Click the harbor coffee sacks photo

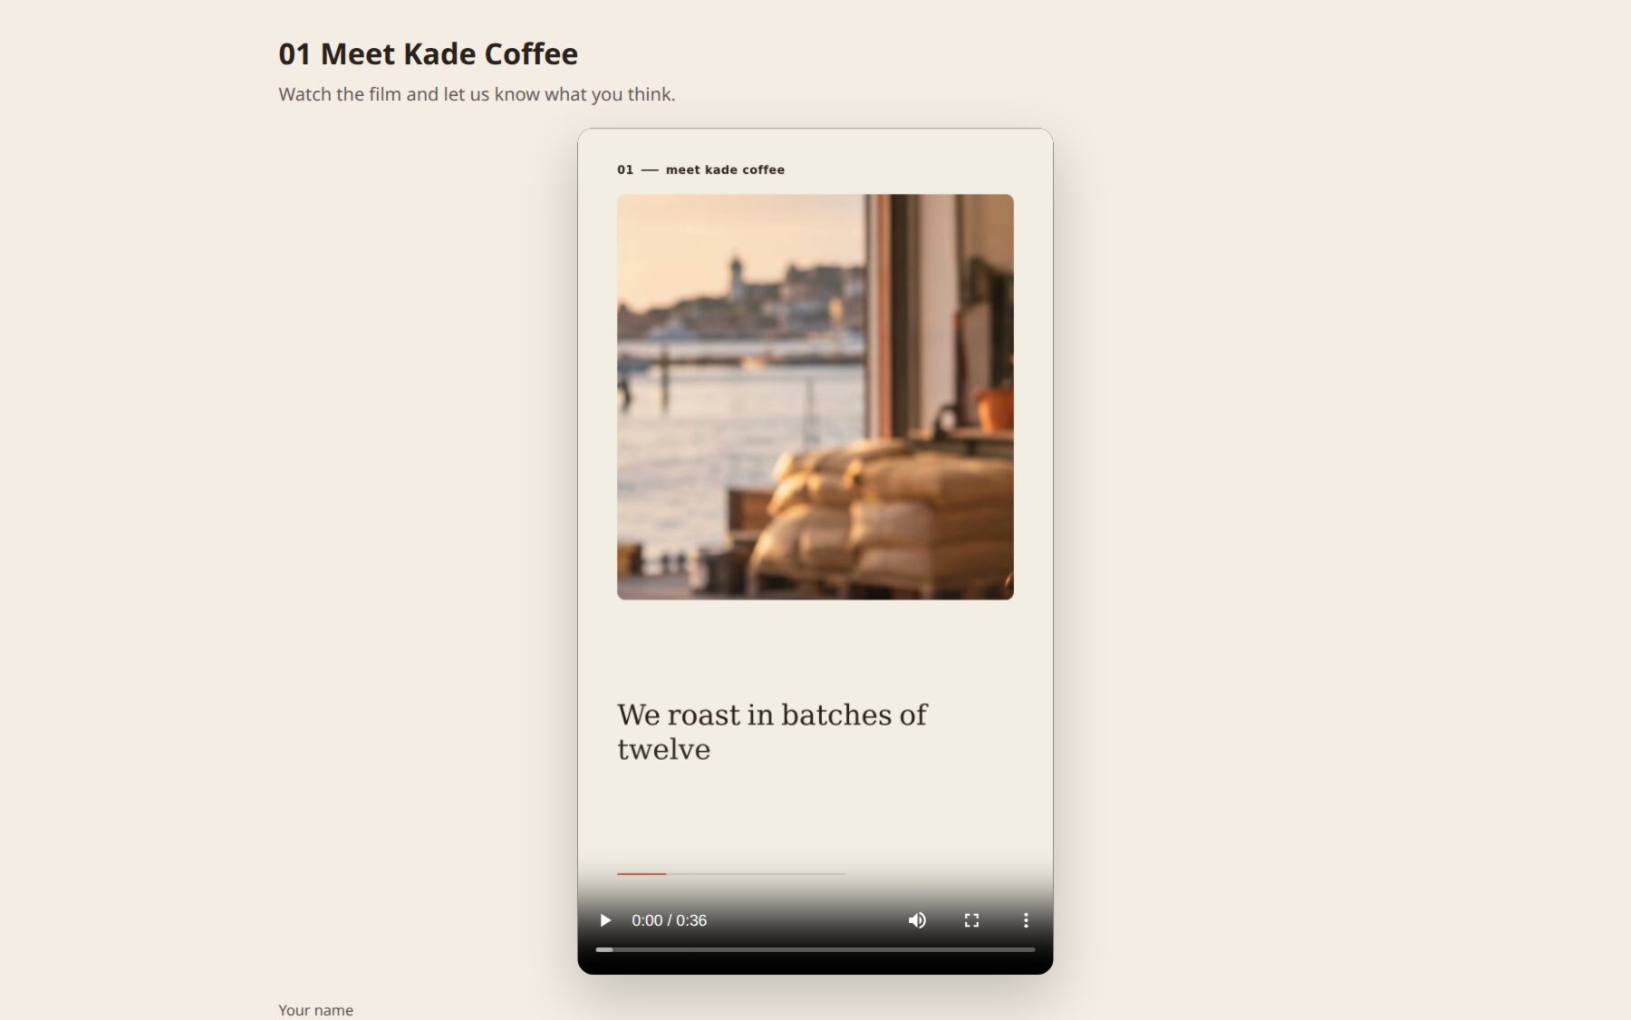click(x=815, y=397)
